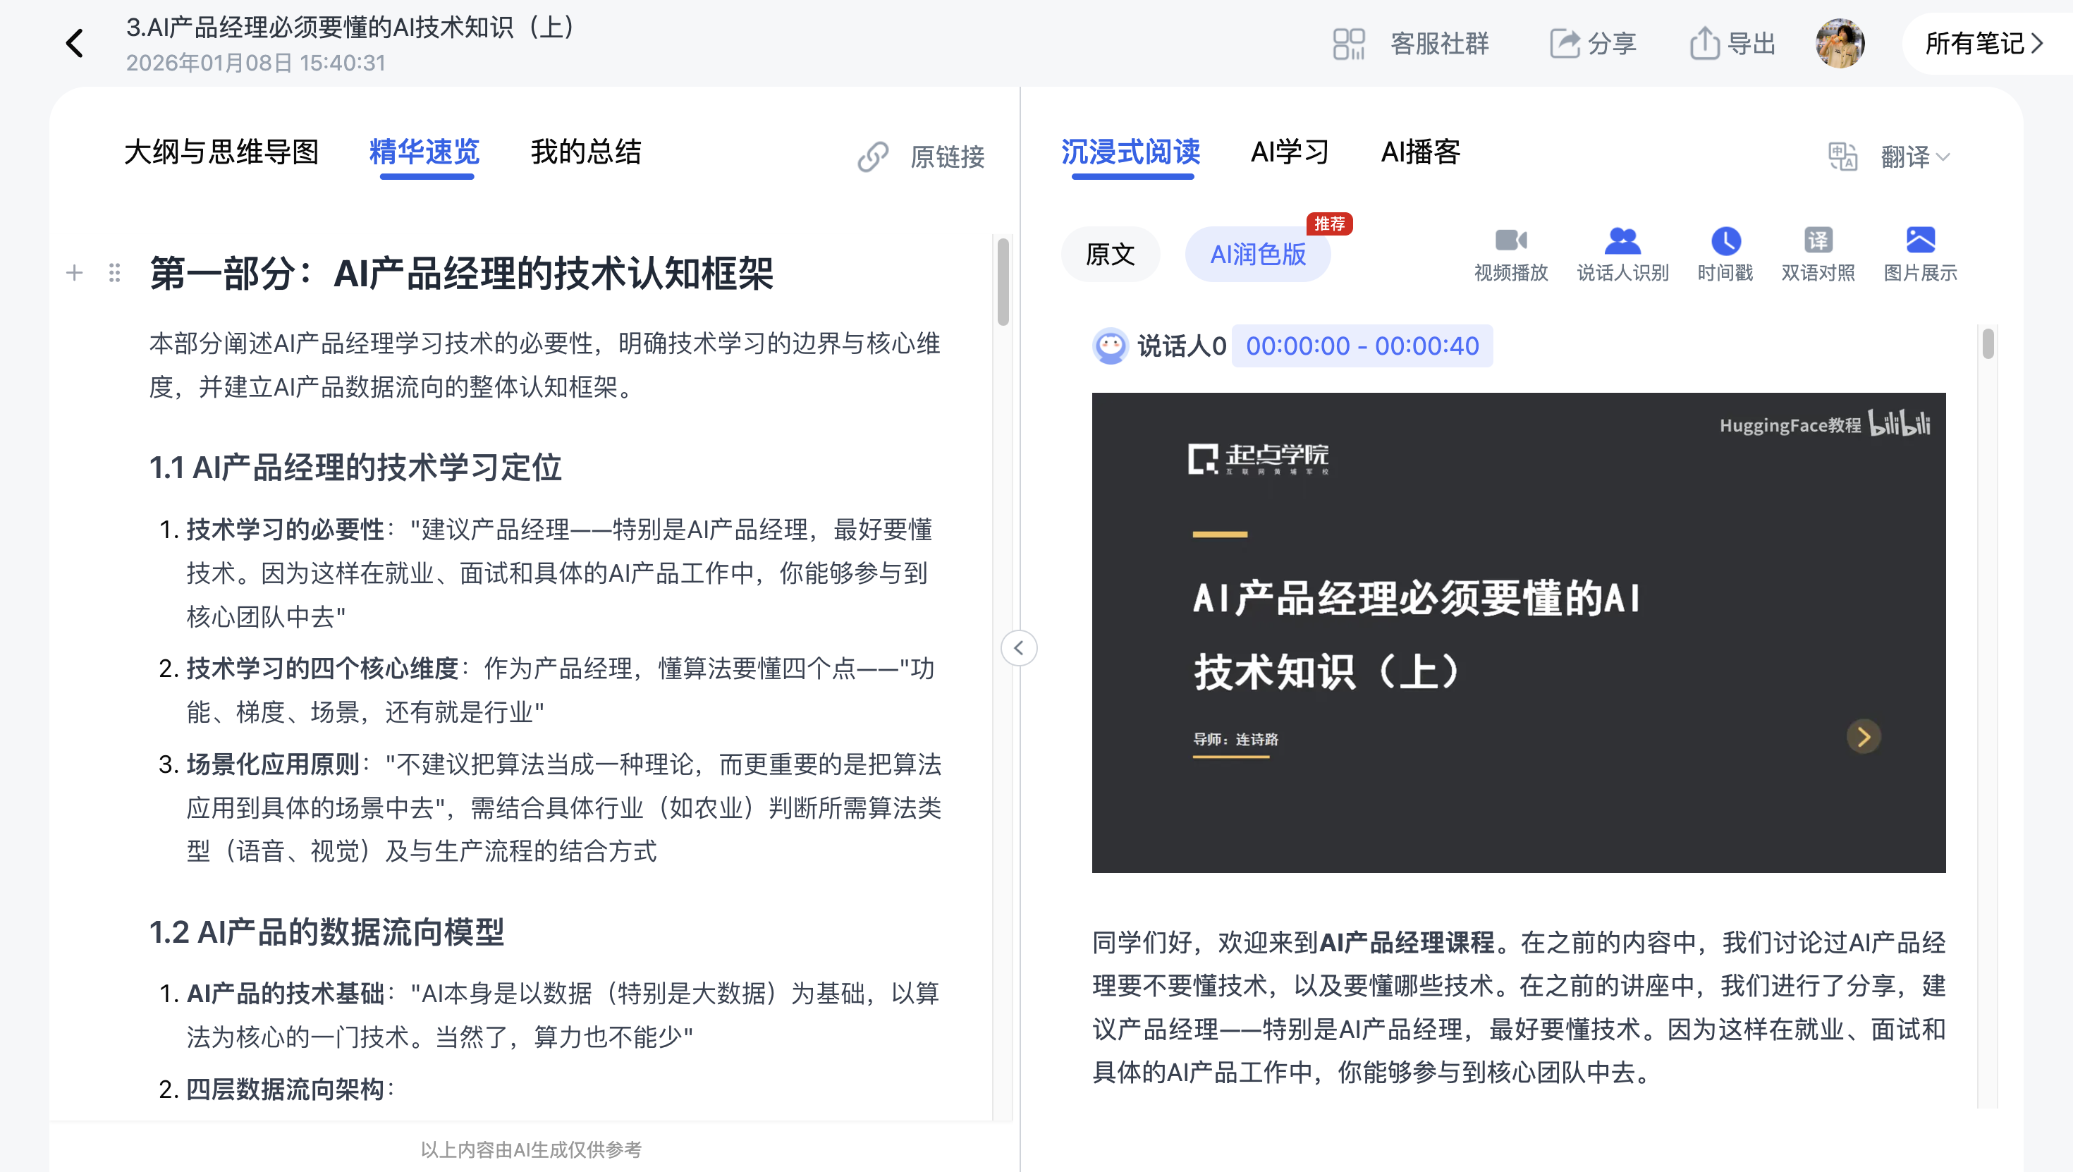Image resolution: width=2073 pixels, height=1172 pixels.
Task: Click the note title 3.AI产品经理必须要懂的AI技术知识（上）
Action: point(351,27)
